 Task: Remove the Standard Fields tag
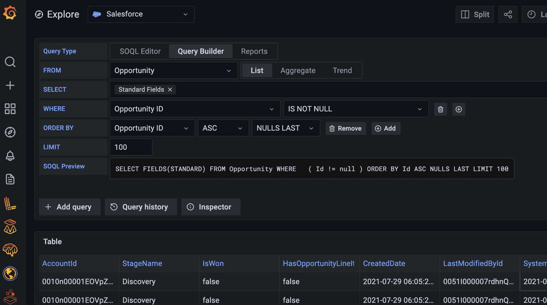pyautogui.click(x=170, y=89)
